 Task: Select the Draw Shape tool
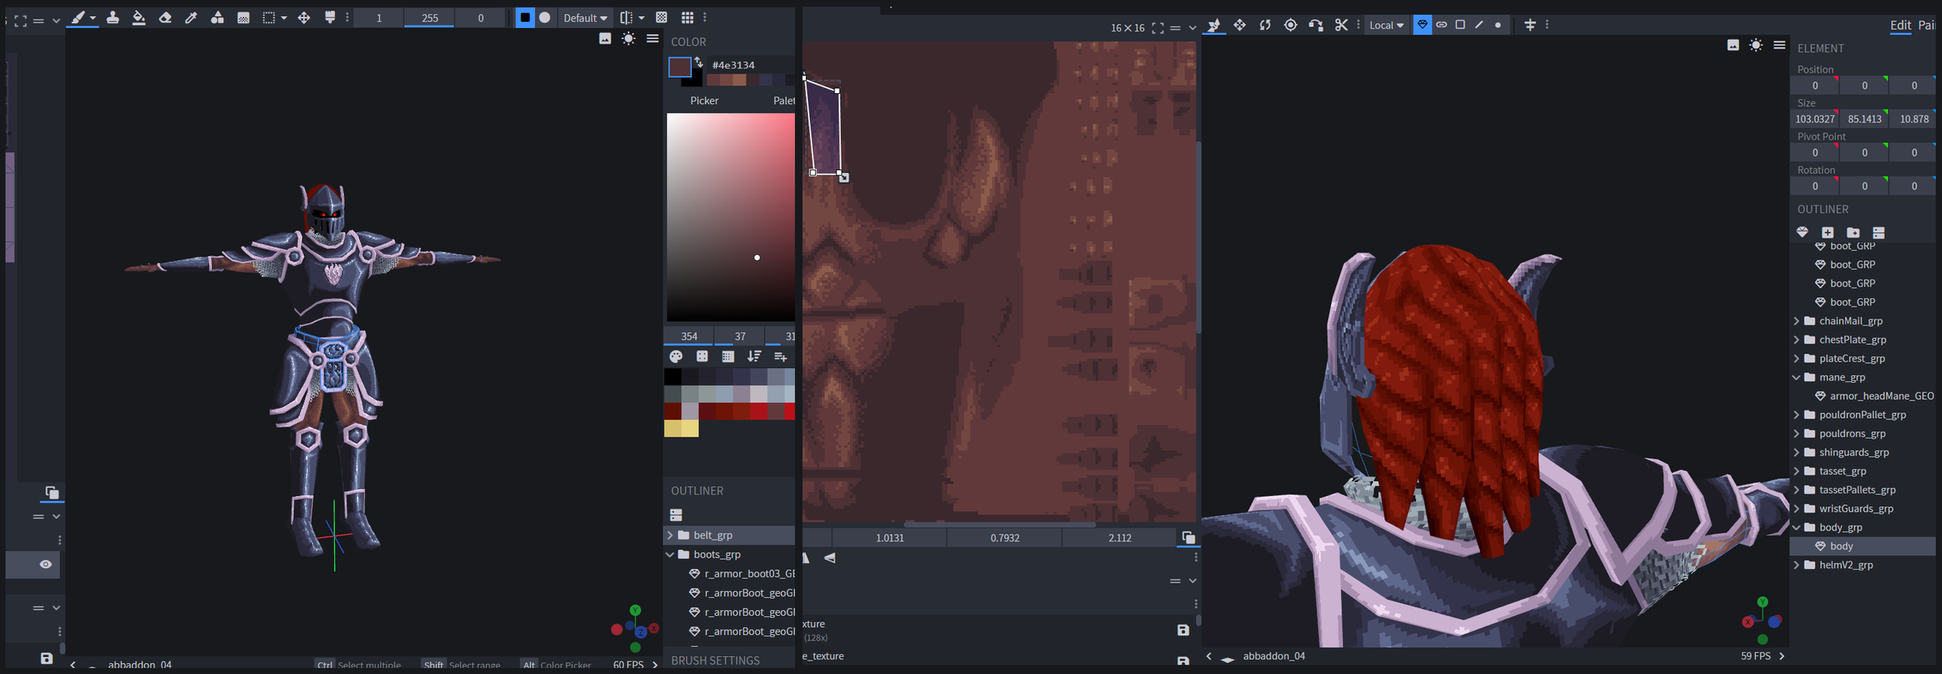click(x=218, y=17)
